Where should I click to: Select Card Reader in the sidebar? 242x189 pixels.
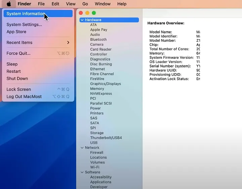tap(101, 49)
